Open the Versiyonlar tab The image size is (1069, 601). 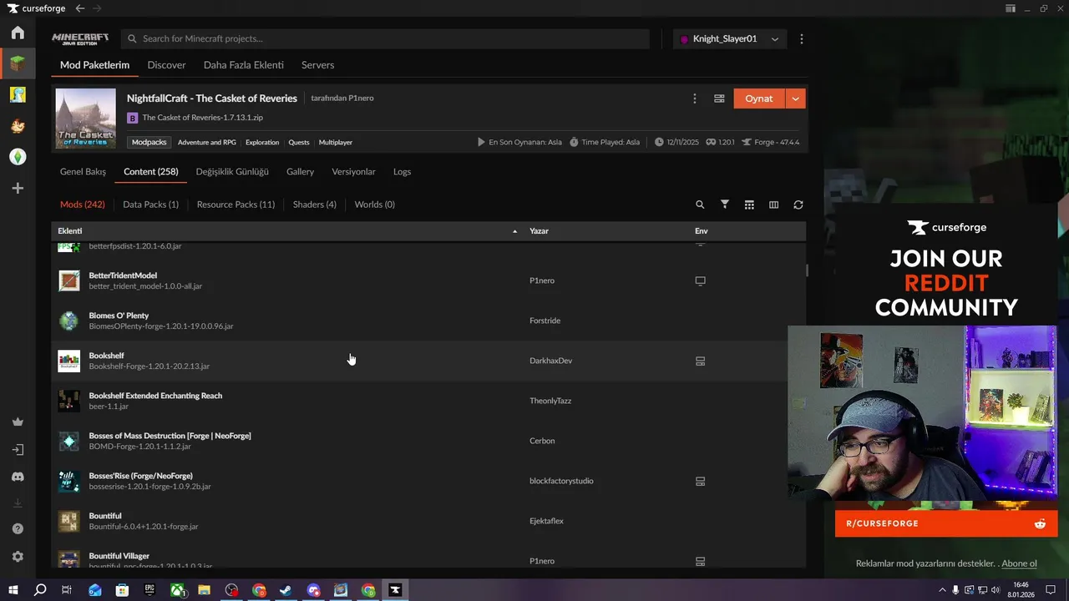pyautogui.click(x=353, y=172)
